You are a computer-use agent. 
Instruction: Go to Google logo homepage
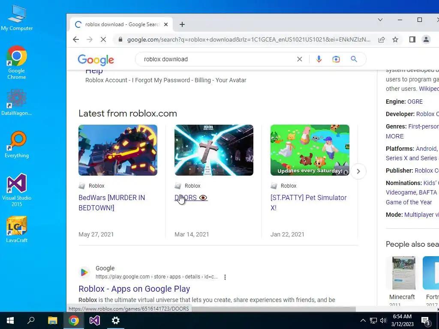(96, 60)
